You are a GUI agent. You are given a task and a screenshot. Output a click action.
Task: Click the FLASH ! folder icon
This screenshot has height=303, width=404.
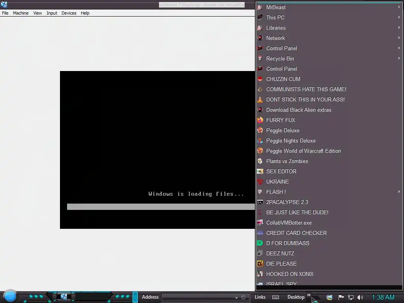click(x=260, y=192)
